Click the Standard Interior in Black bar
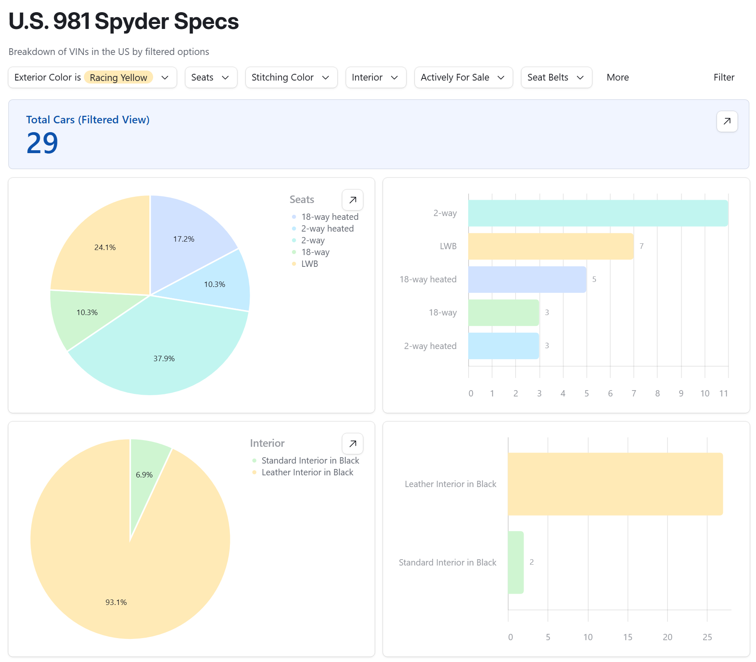Screen dimensions: 756x662 (x=516, y=562)
